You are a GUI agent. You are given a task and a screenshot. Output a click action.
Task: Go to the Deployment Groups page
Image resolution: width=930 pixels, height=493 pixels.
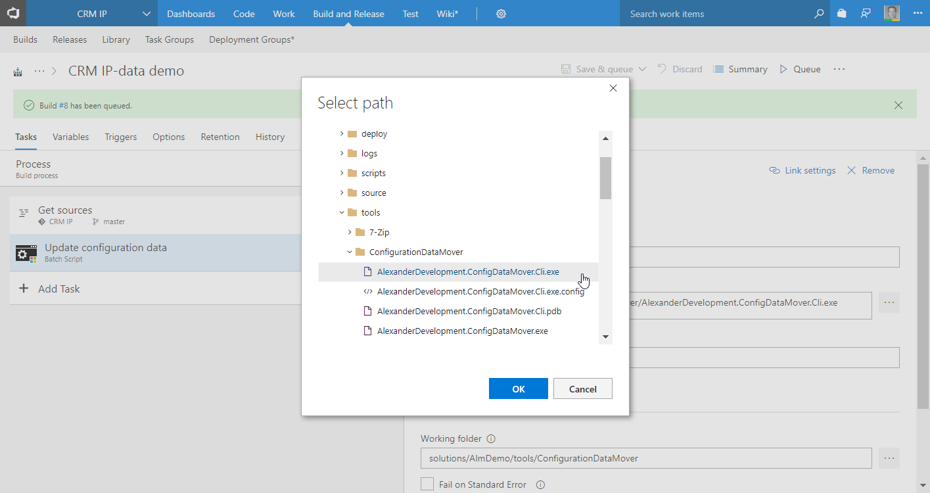click(x=252, y=39)
